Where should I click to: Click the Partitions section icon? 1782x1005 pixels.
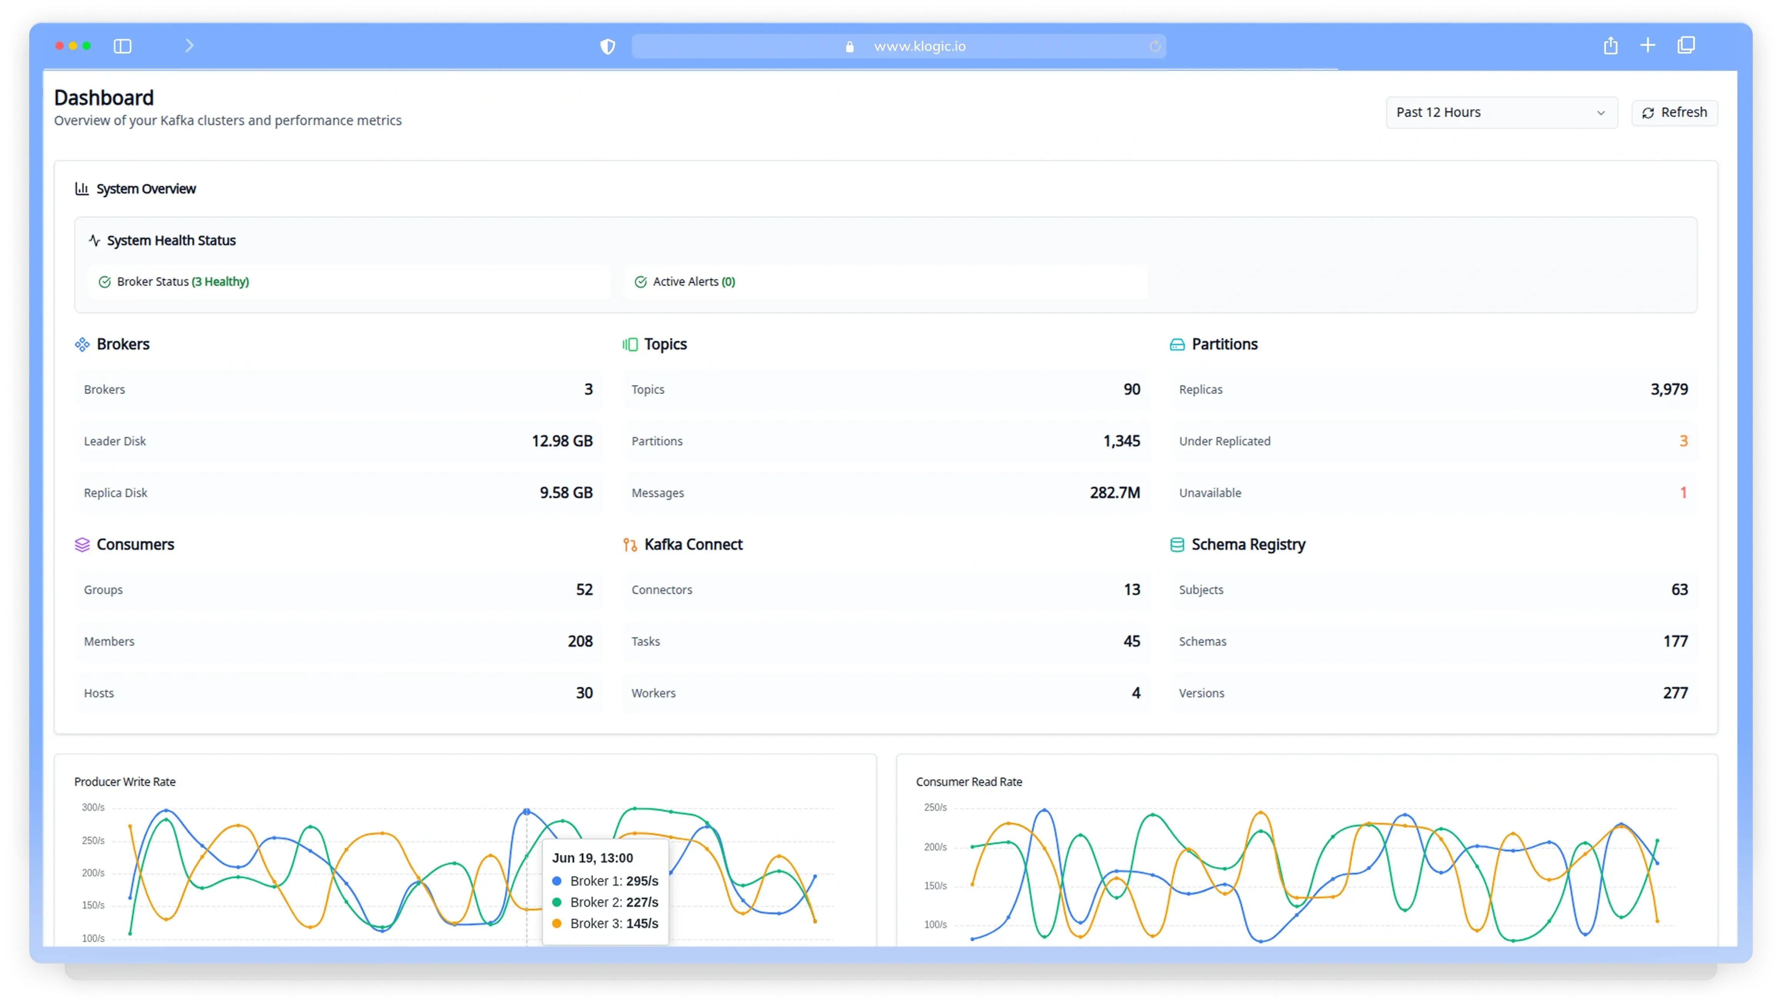[1177, 344]
